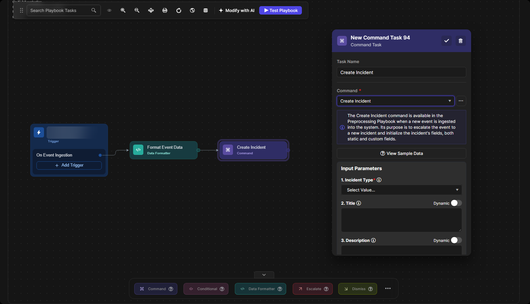This screenshot has height=304, width=530.
Task: Click the toolbar drag handle grip icon
Action: (x=21, y=10)
